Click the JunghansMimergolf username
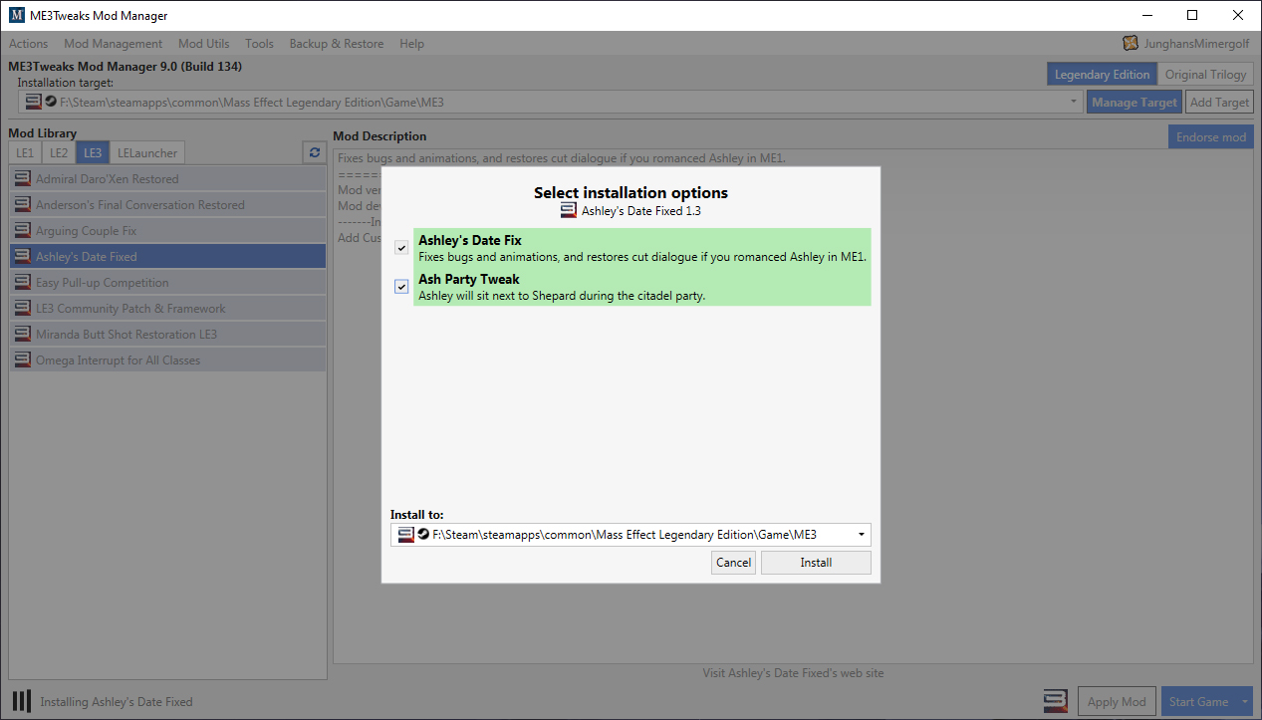 tap(1195, 44)
